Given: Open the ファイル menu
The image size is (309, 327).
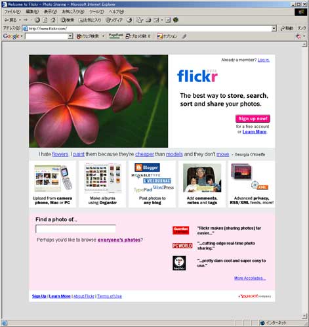Looking at the screenshot, I should [12, 12].
